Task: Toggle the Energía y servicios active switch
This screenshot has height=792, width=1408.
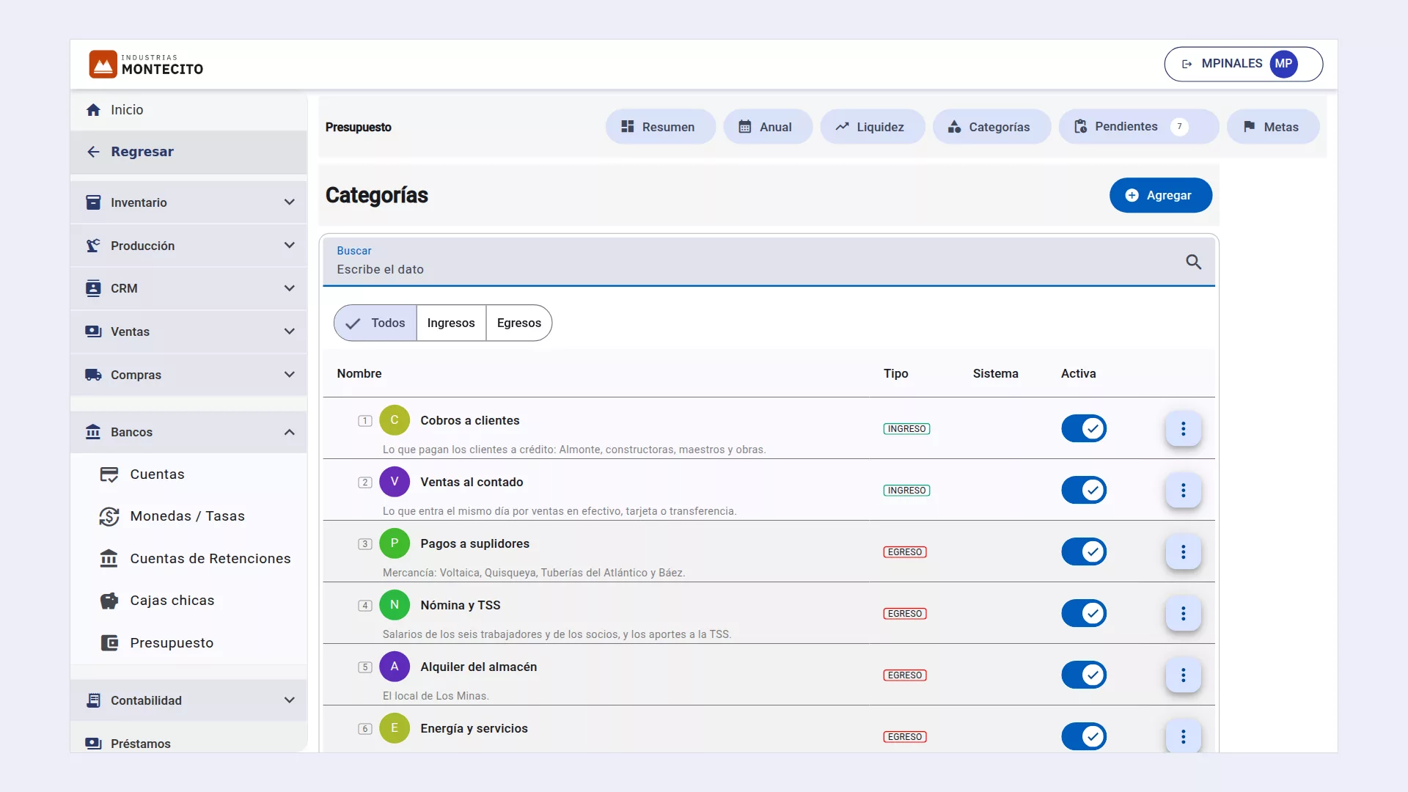Action: (1084, 736)
